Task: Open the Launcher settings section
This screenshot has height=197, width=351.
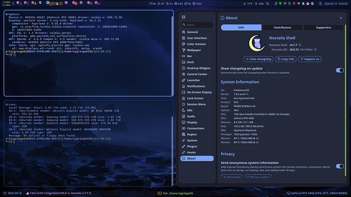Action: click(197, 80)
